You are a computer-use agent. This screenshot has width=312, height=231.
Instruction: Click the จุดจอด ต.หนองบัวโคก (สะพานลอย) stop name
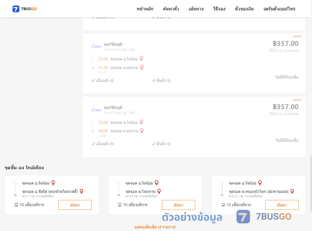point(259,191)
